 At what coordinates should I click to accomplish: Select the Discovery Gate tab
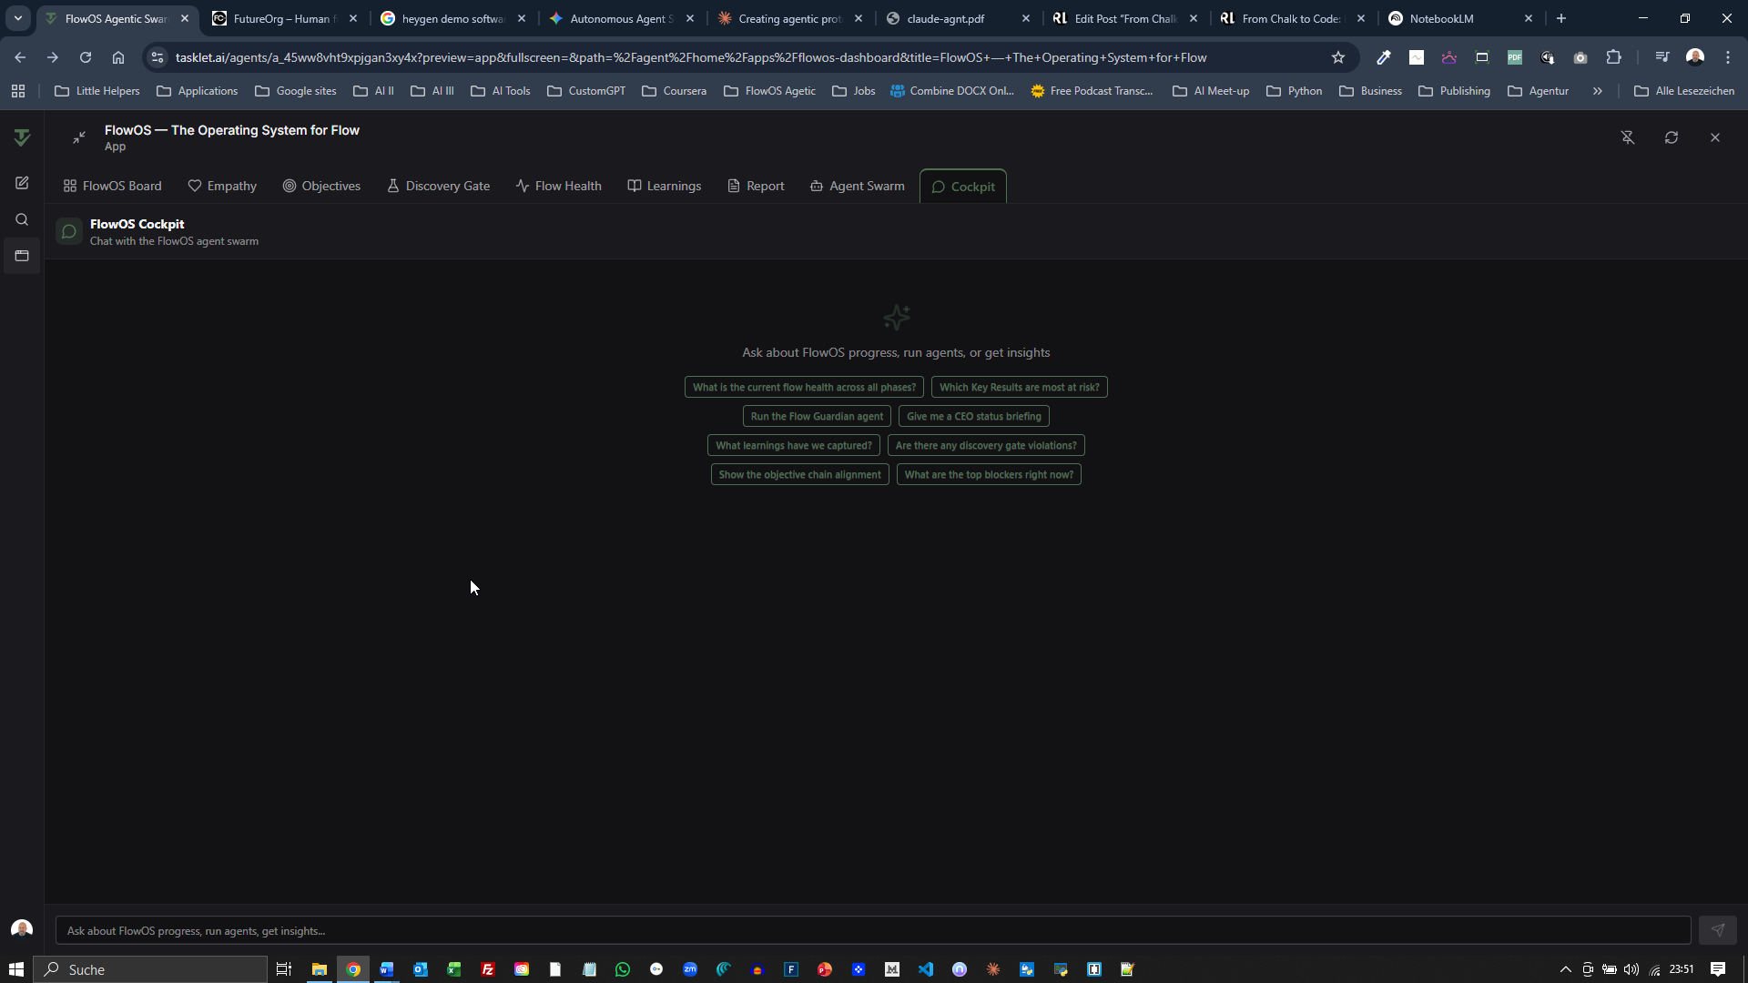[438, 186]
